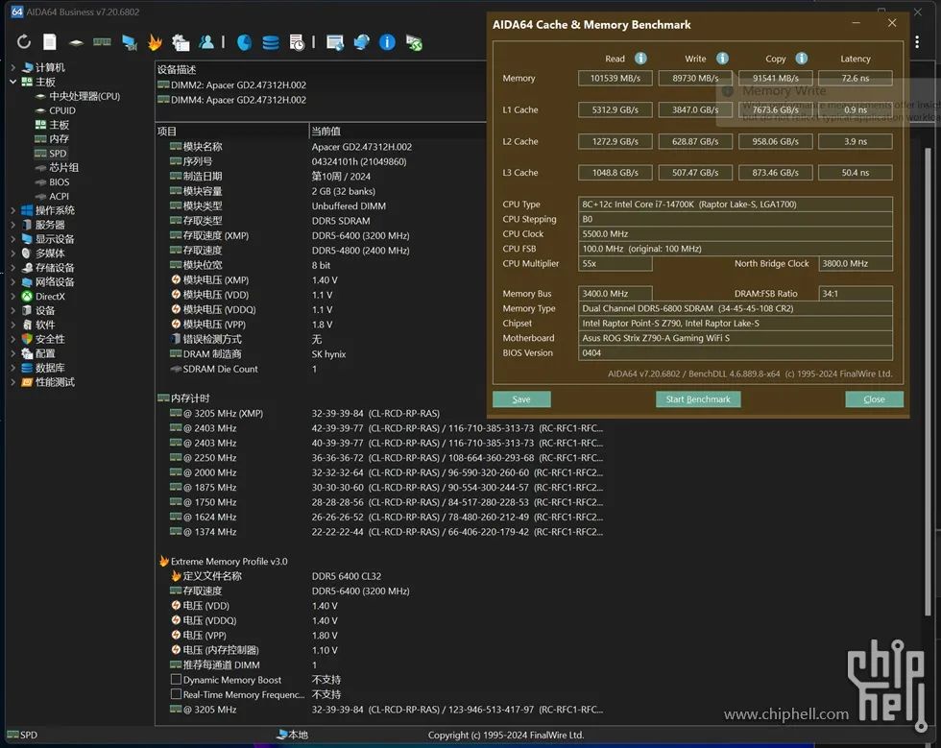Image resolution: width=941 pixels, height=748 pixels.
Task: Select ACPI in the tree
Action: (59, 196)
